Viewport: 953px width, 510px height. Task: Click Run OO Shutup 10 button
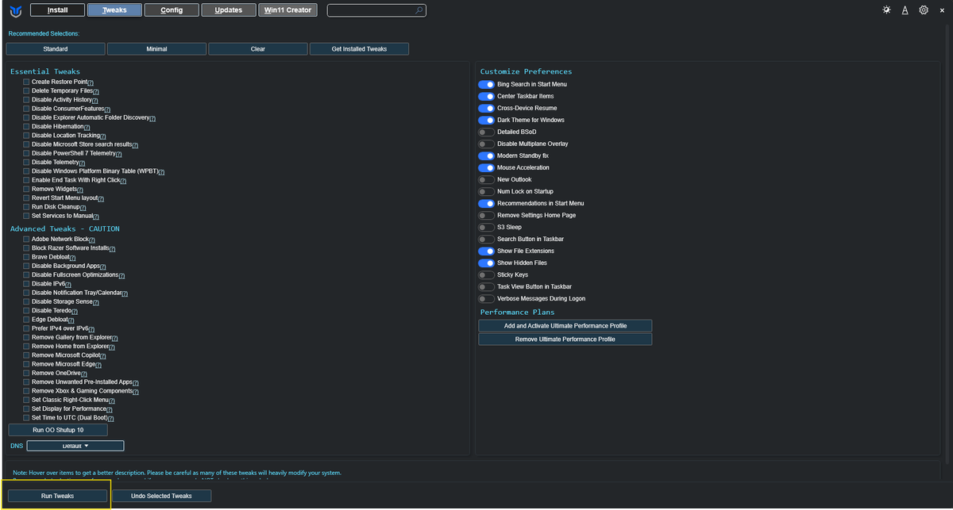click(57, 430)
